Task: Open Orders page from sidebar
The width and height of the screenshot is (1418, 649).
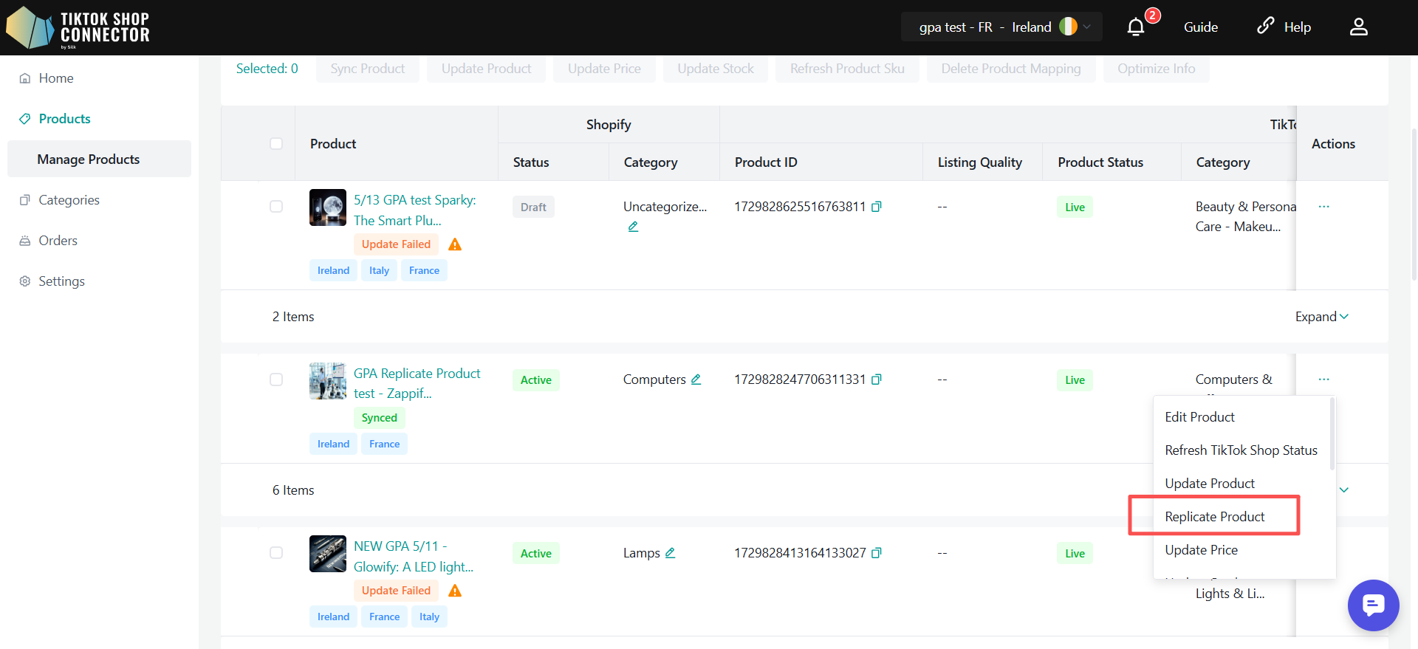Action: tap(58, 241)
